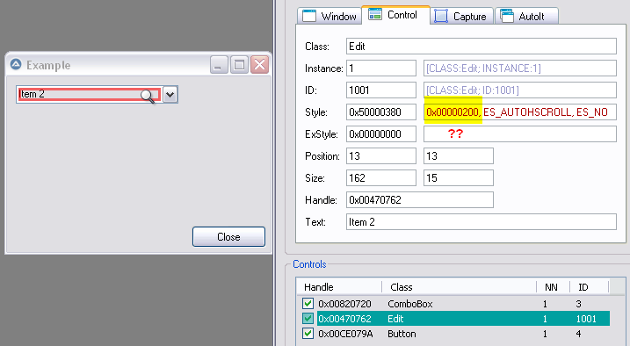630x346 pixels.
Task: Click the Position X field
Action: coord(380,155)
